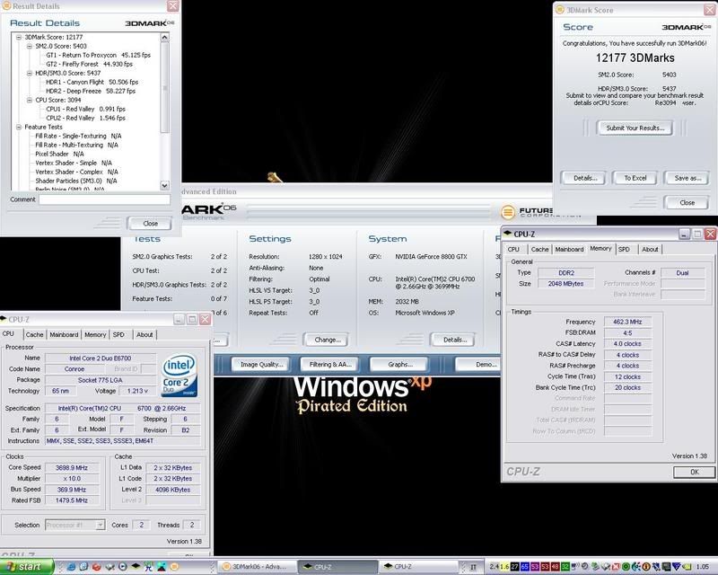Click the Comment text field
Viewport: 718px width, 575px height.
[x=103, y=199]
